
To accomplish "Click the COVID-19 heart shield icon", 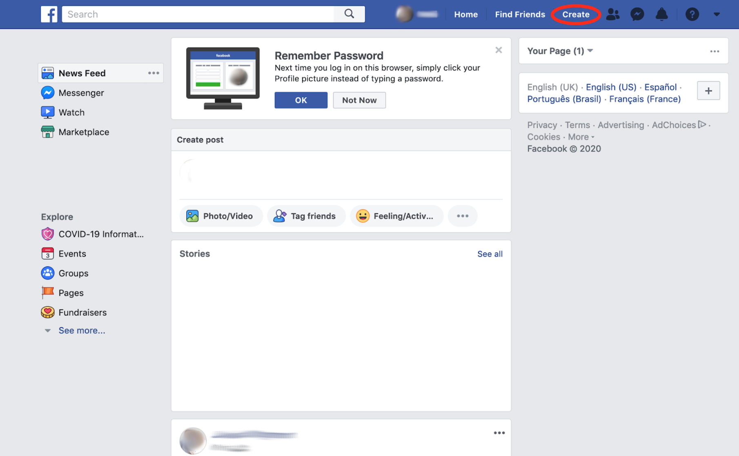I will tap(47, 234).
